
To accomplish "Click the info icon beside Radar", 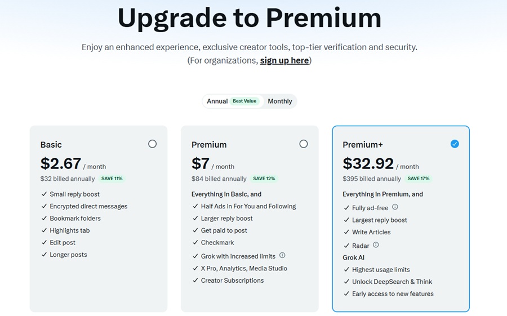I will tap(376, 245).
